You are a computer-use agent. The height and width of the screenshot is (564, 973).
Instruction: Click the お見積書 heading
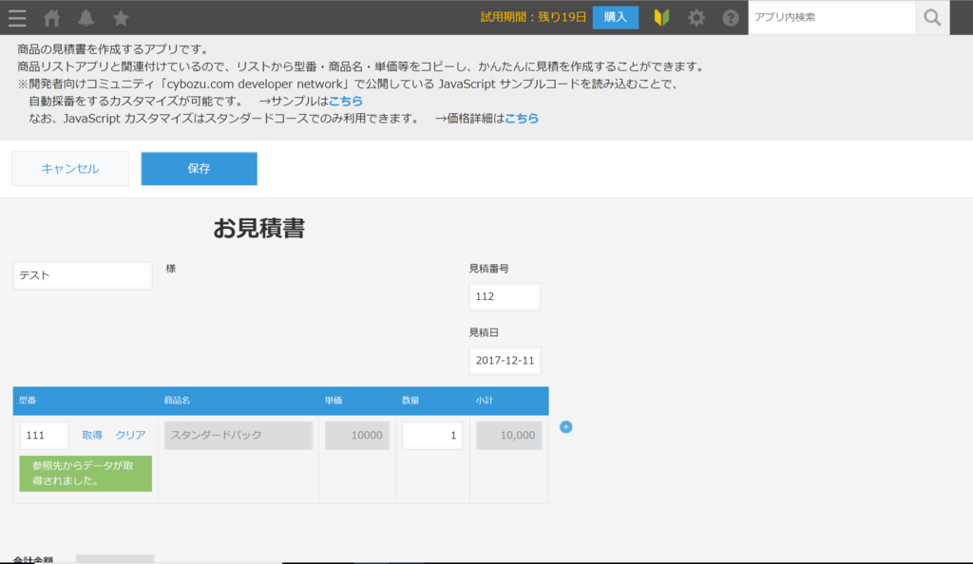[x=258, y=228]
